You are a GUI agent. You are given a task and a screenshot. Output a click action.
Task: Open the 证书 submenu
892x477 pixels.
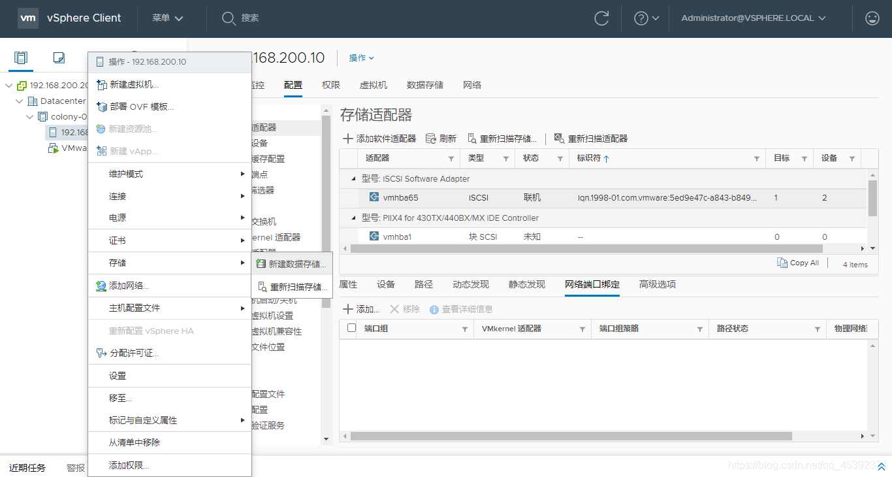click(170, 241)
